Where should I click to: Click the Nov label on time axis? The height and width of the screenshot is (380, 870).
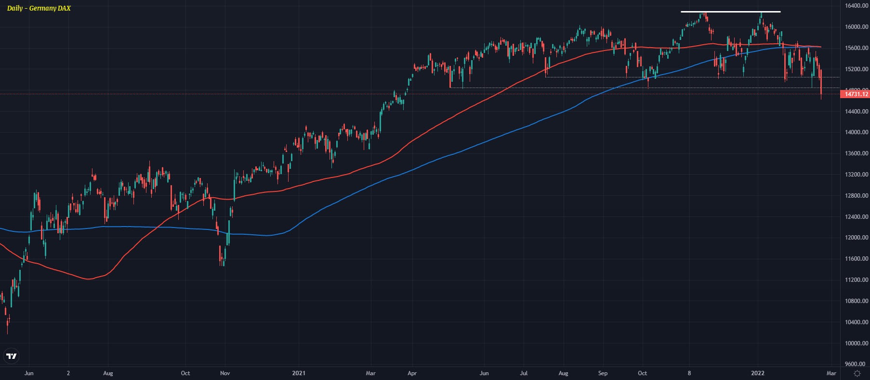coord(225,373)
